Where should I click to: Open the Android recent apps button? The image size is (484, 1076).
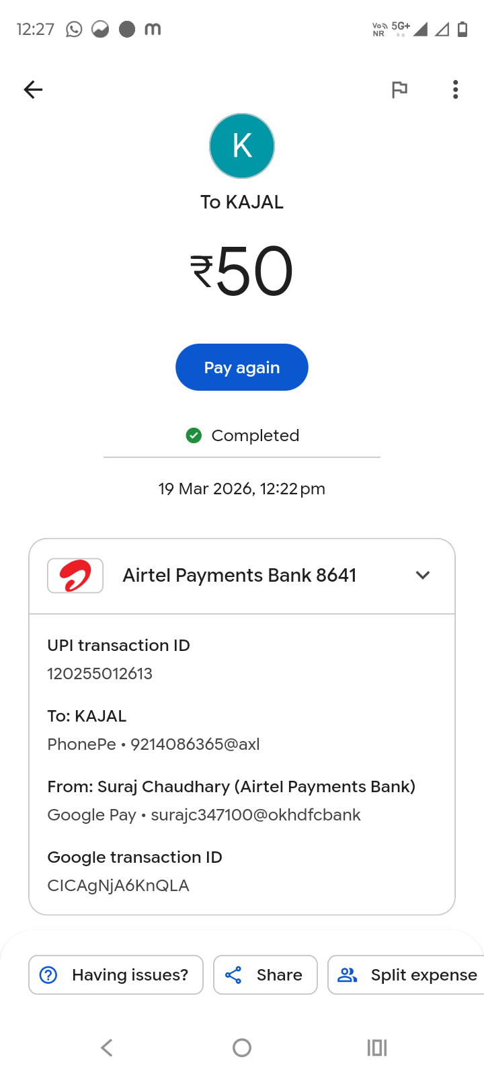377,1048
